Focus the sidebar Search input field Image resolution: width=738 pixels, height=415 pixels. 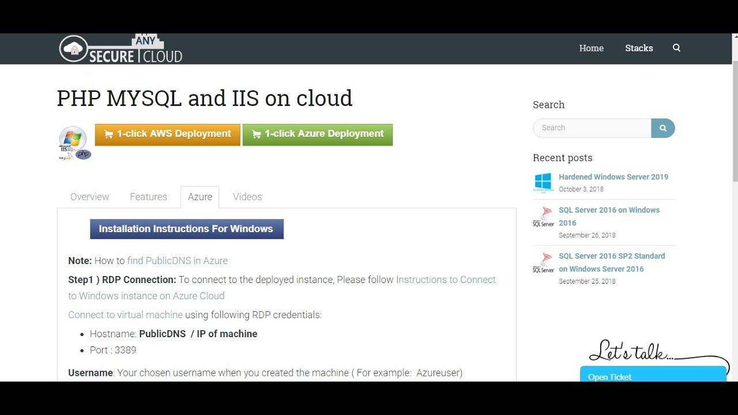pos(592,128)
